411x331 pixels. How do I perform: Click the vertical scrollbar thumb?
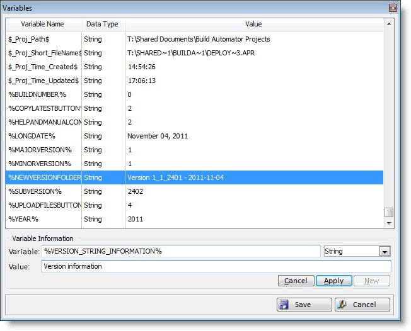(389, 213)
